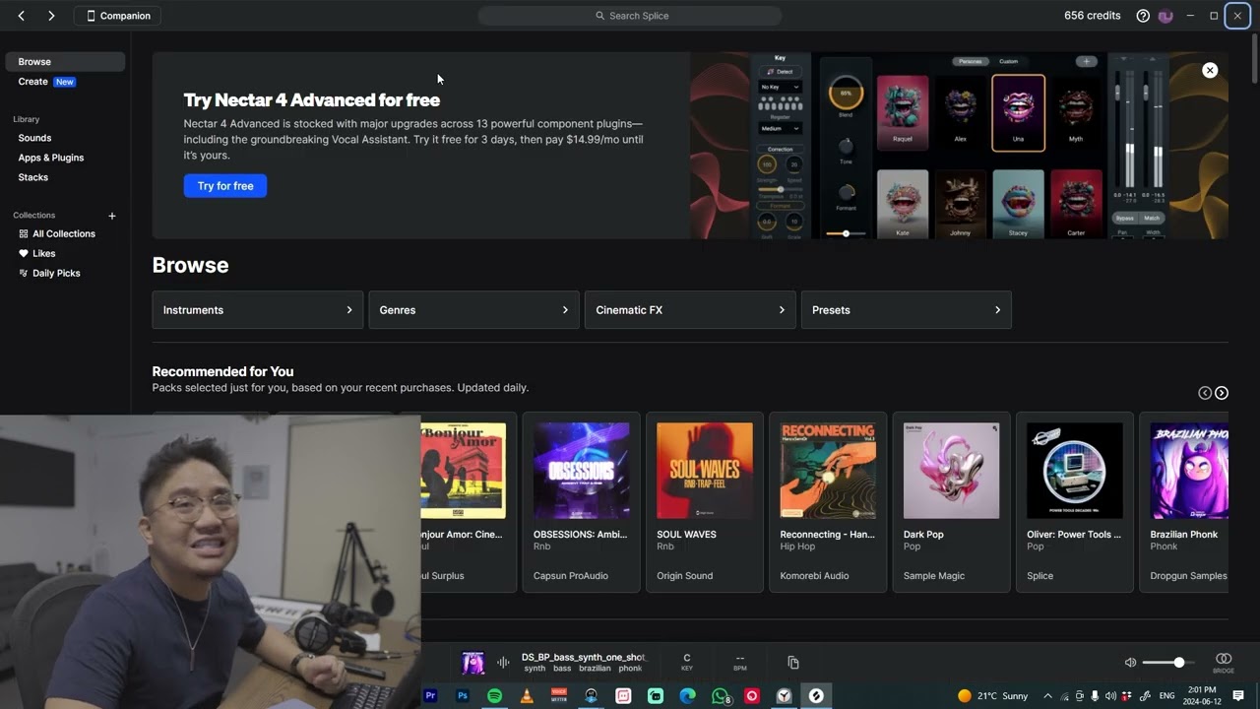
Task: Open the Bonjour Amor pack artwork
Action: pos(463,471)
